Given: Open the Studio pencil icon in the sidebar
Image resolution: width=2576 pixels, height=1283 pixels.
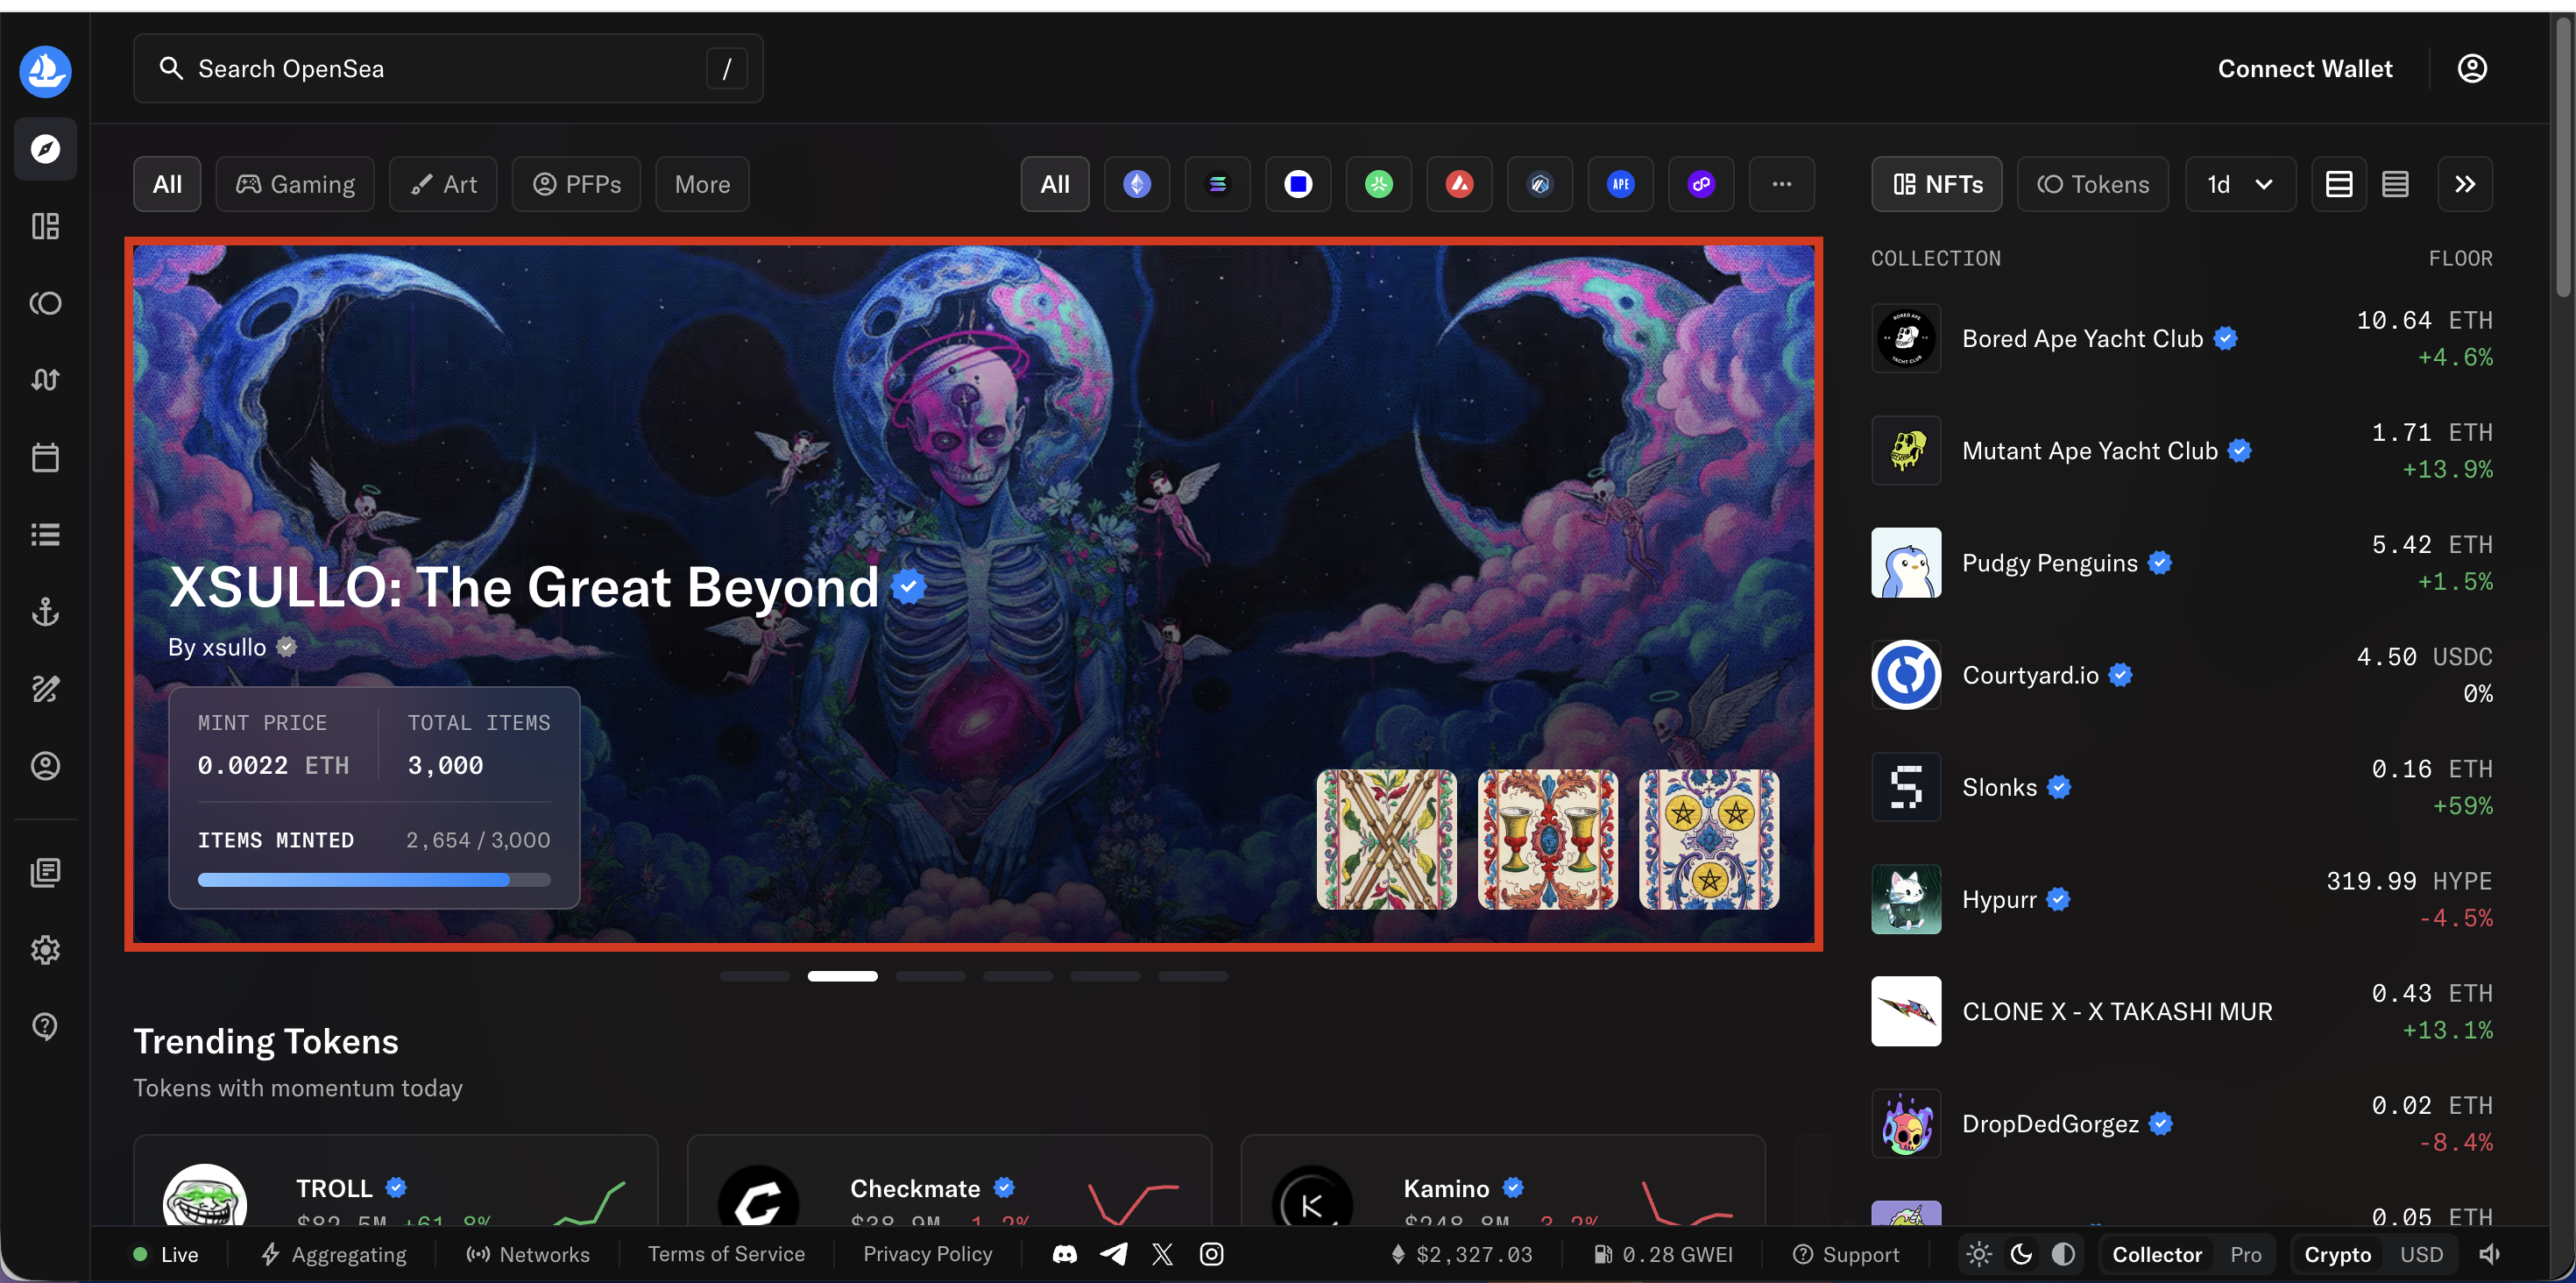Looking at the screenshot, I should click(45, 688).
